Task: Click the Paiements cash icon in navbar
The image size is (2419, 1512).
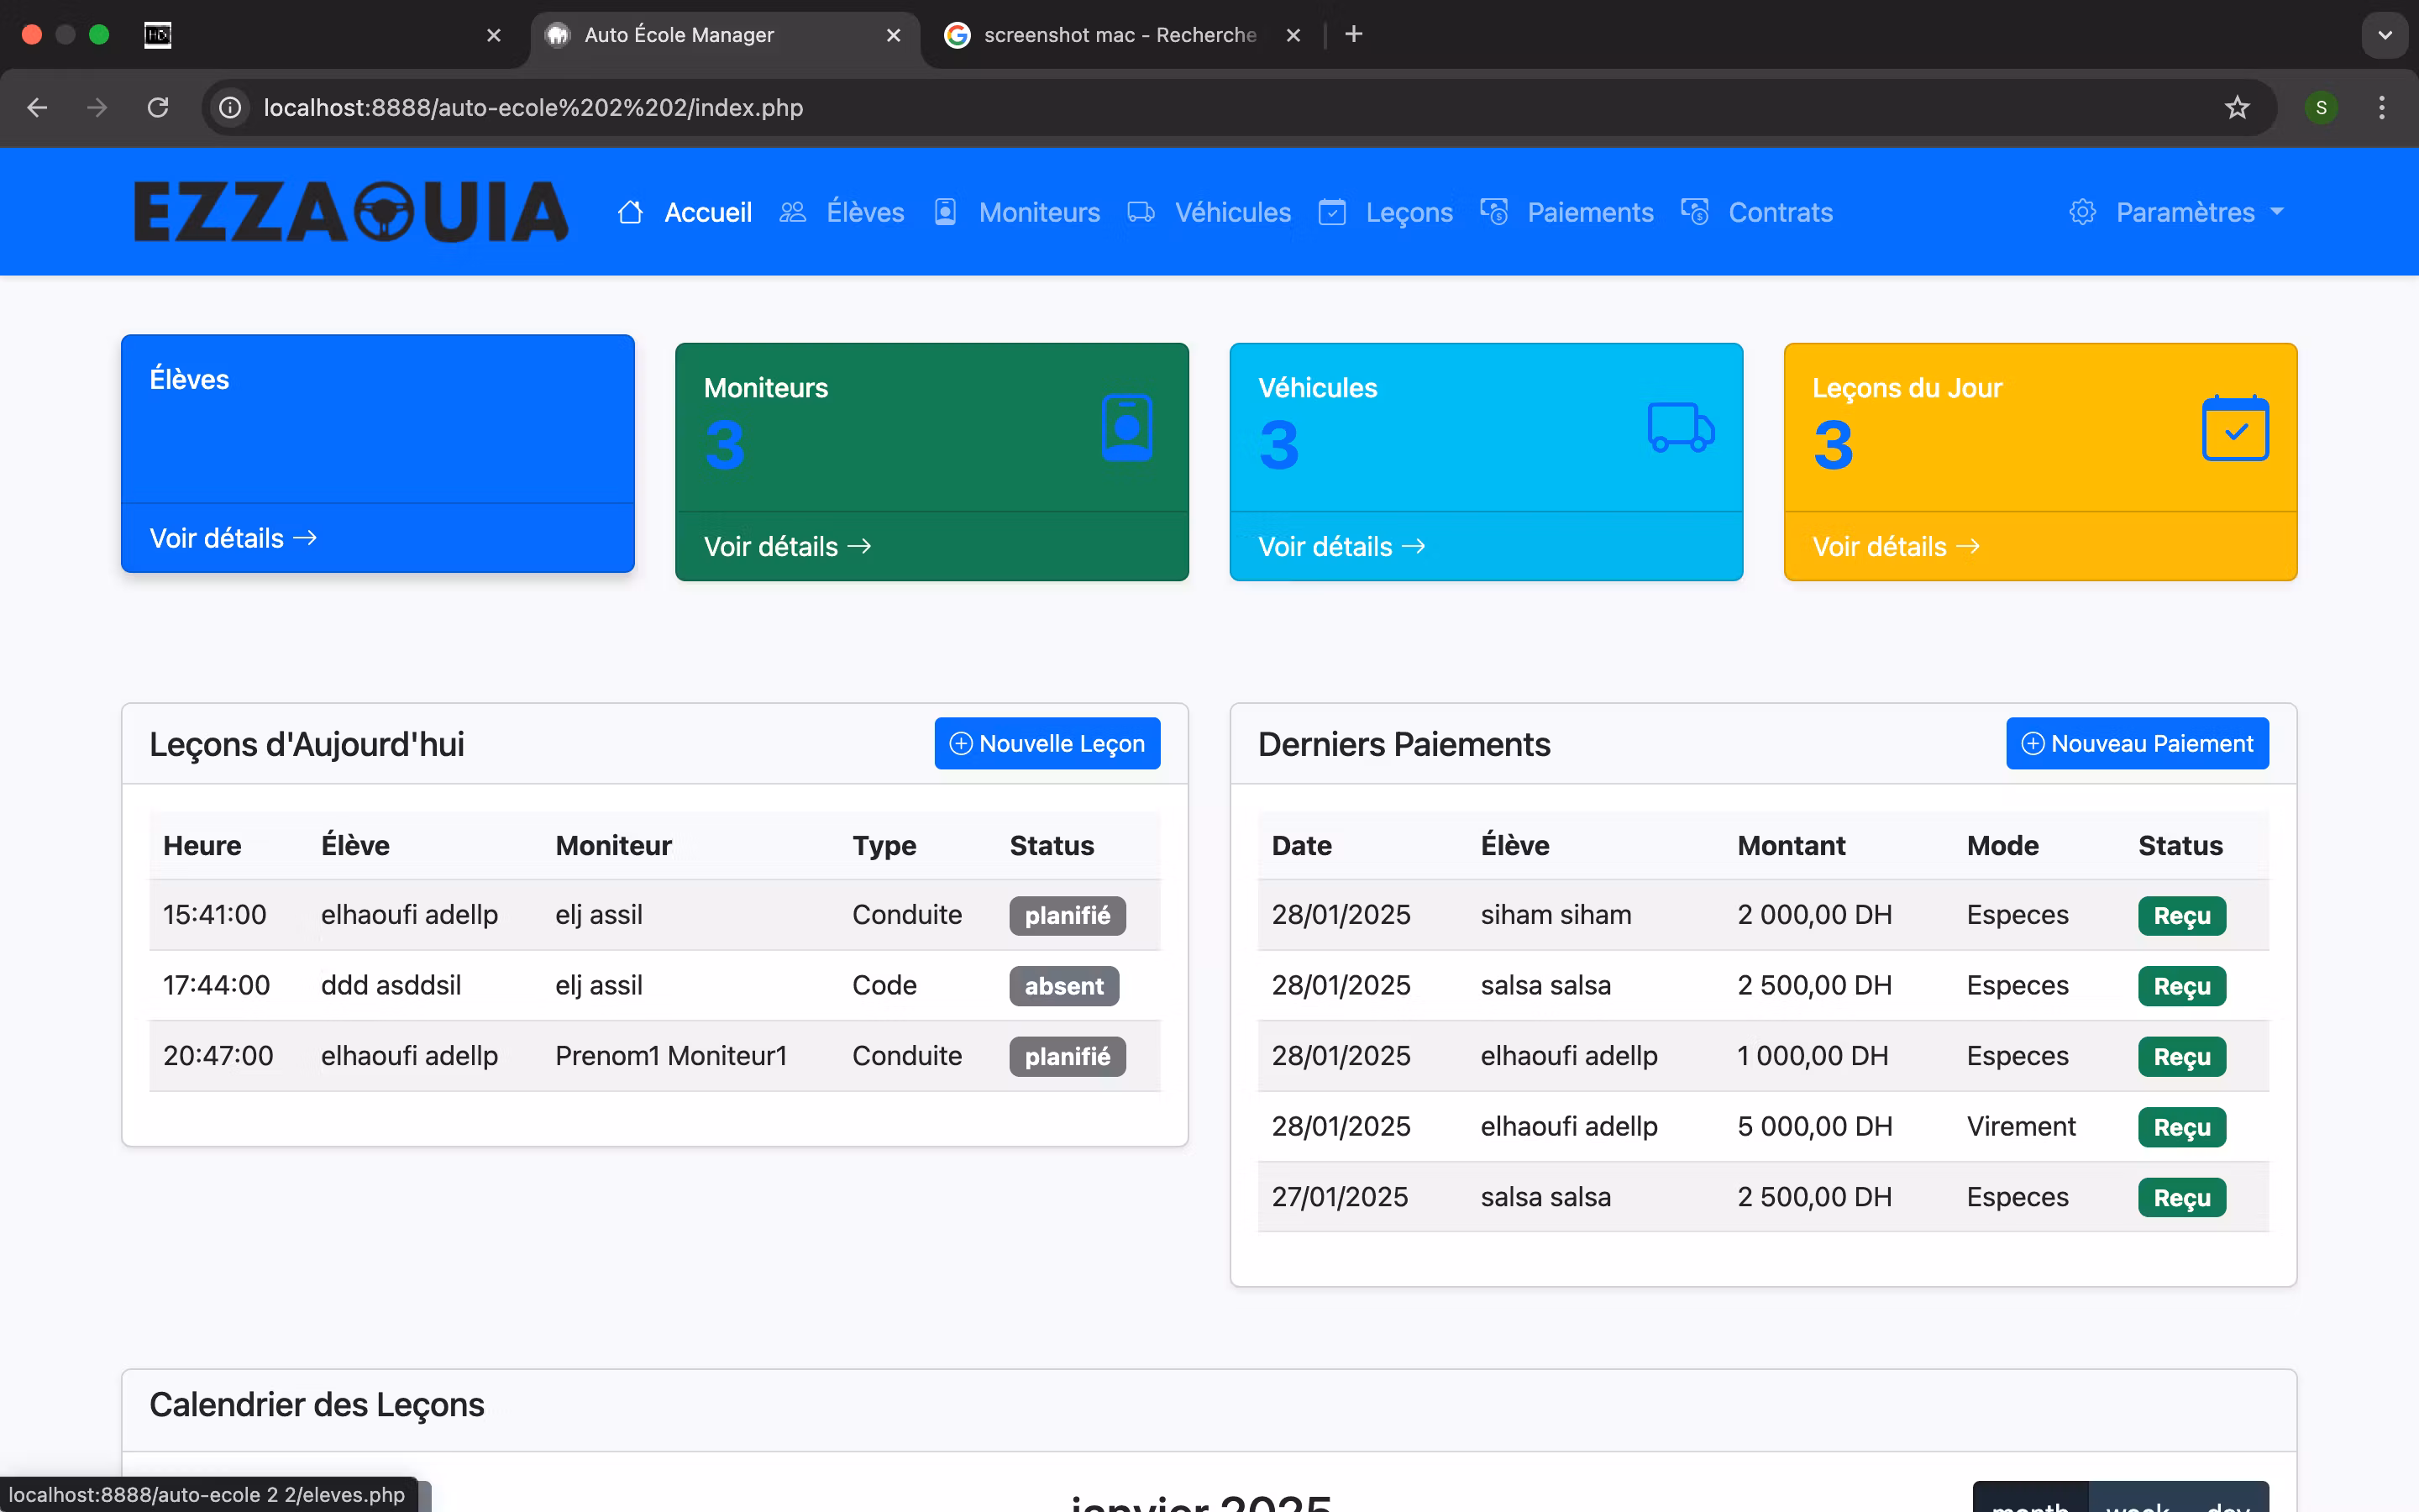Action: [1493, 212]
